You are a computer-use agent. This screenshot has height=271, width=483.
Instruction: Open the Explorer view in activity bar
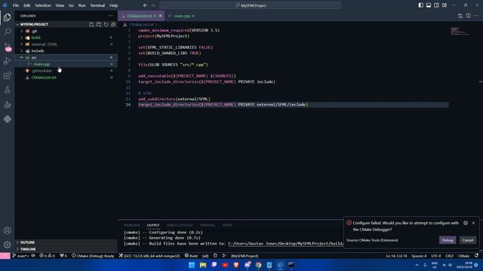tap(8, 17)
